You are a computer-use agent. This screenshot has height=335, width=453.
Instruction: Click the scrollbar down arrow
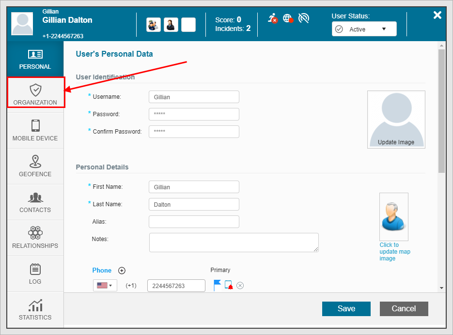pyautogui.click(x=441, y=288)
